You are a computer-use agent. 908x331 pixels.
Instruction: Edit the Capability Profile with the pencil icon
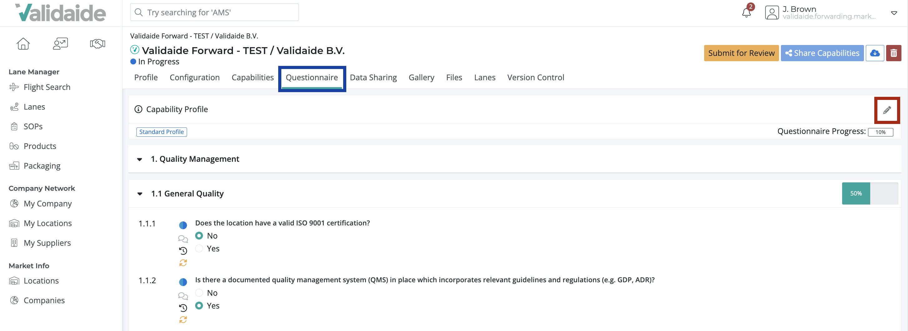tap(887, 110)
